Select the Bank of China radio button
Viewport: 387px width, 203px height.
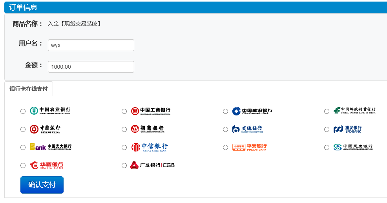(23, 130)
